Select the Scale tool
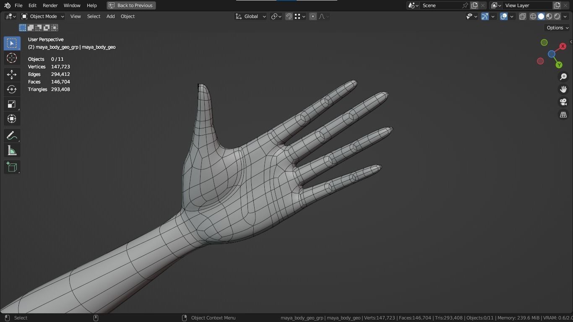Image resolution: width=573 pixels, height=322 pixels. click(x=12, y=104)
